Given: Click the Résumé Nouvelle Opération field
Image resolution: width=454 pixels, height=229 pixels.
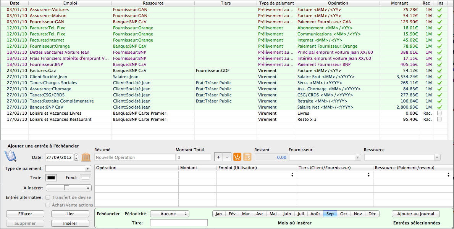Looking at the screenshot, I should (x=135, y=157).
